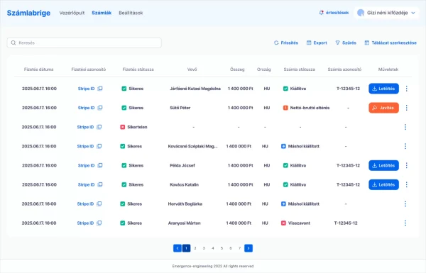Copy Stripe ID for Járfásné Kutasi Magdolna row

tap(100, 89)
